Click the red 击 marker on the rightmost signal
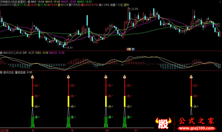Image resolution: width=222 pixels, height=132 pixels. (195, 96)
